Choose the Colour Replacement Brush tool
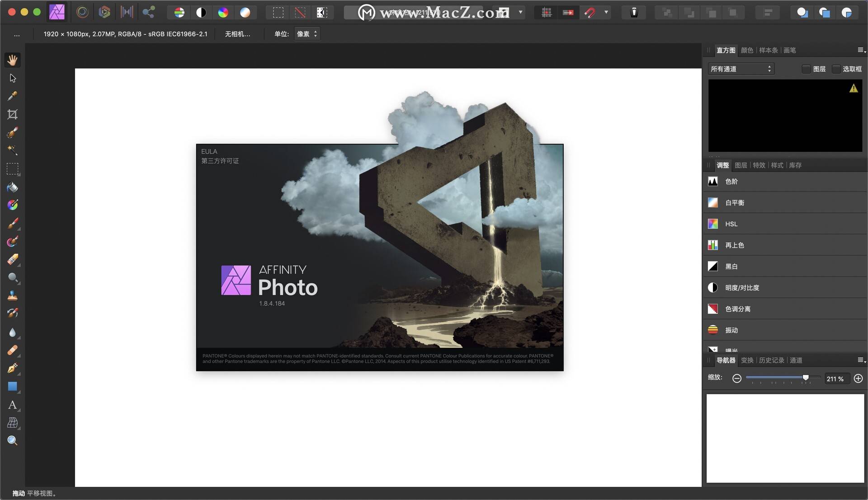 (13, 241)
